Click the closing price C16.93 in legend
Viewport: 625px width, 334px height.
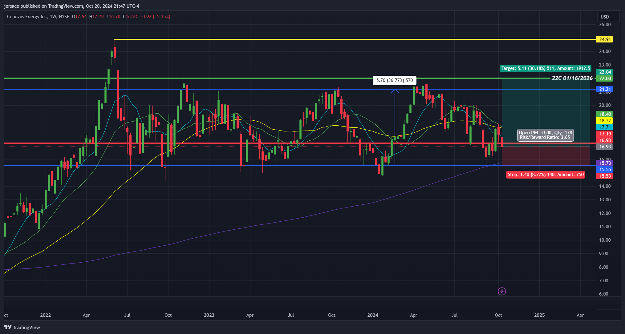[130, 17]
